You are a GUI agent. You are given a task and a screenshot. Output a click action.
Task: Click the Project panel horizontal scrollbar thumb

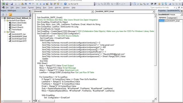[13, 101]
